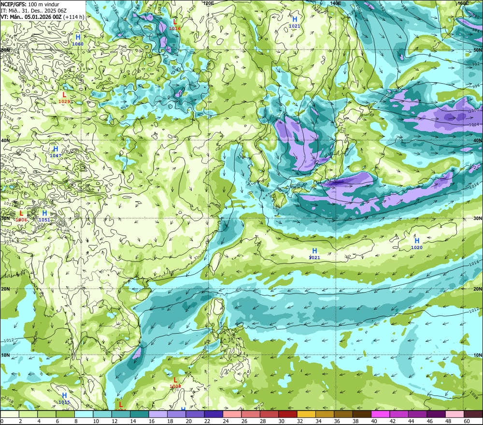Click the H 1021 high north of 50N

tap(295, 22)
